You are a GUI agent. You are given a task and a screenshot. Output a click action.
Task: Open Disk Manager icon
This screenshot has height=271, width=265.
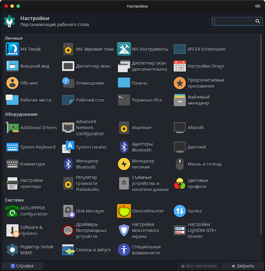pos(69,211)
